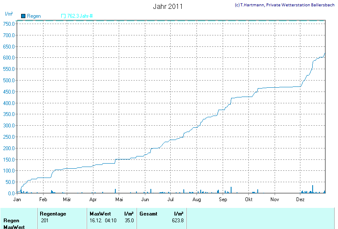Select the first MaxWert column header
The image size is (338, 229).
(x=100, y=214)
